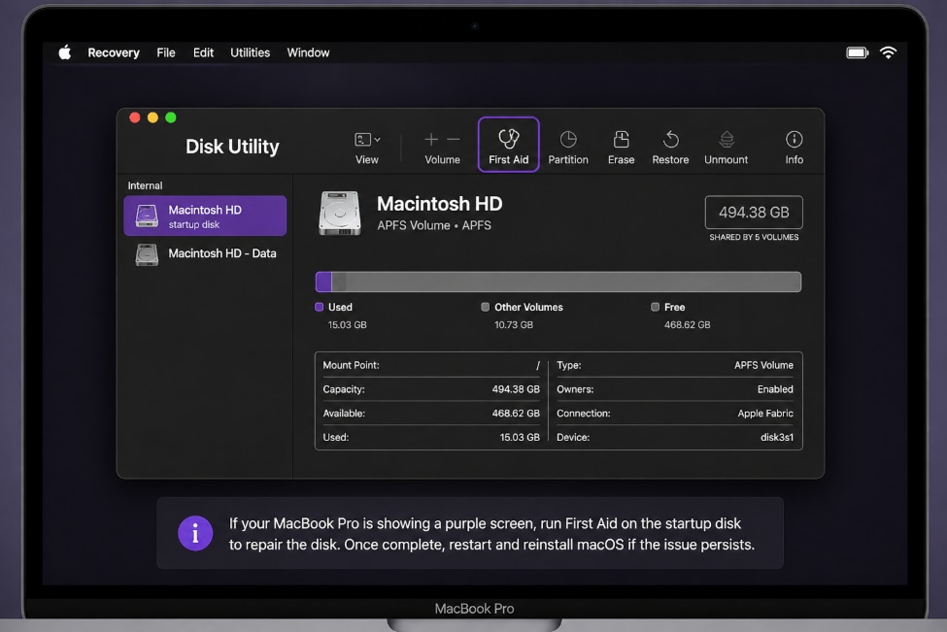Click the purple Used color swatch

(x=319, y=307)
